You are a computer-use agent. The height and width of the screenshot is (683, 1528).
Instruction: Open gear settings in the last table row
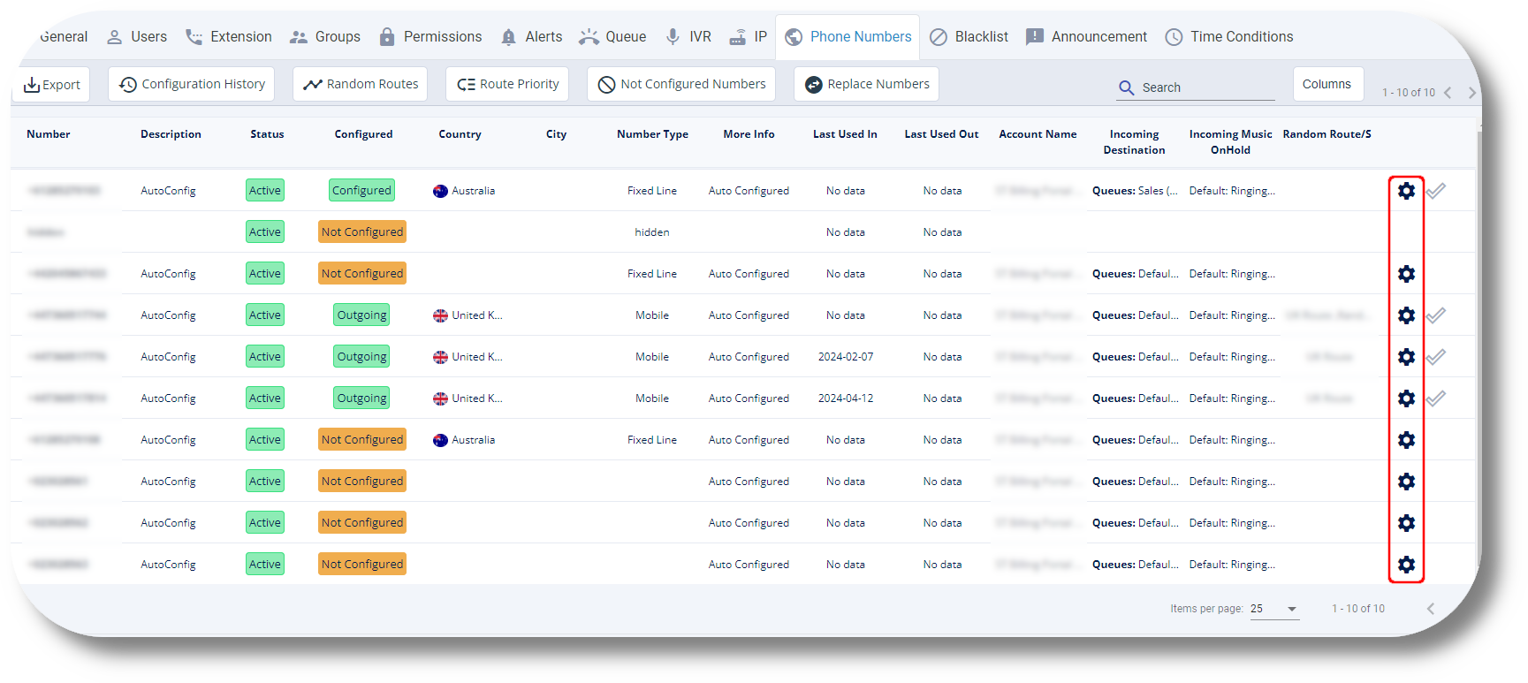pyautogui.click(x=1406, y=565)
